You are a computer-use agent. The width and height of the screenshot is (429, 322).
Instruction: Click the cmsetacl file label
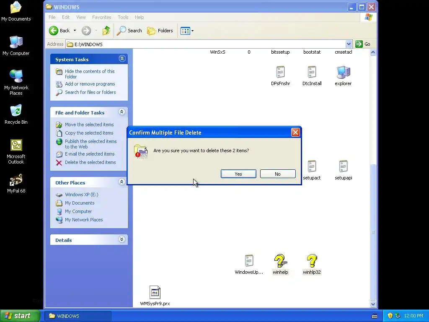tap(344, 52)
